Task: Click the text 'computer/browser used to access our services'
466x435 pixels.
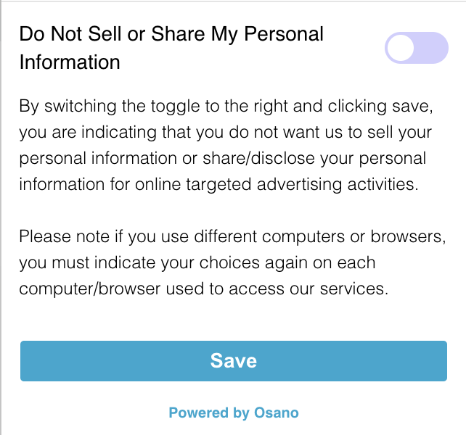Action: pos(205,289)
